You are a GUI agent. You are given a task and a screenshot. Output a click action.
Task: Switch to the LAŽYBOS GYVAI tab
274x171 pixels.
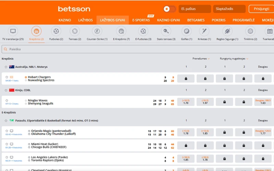pos(113,20)
